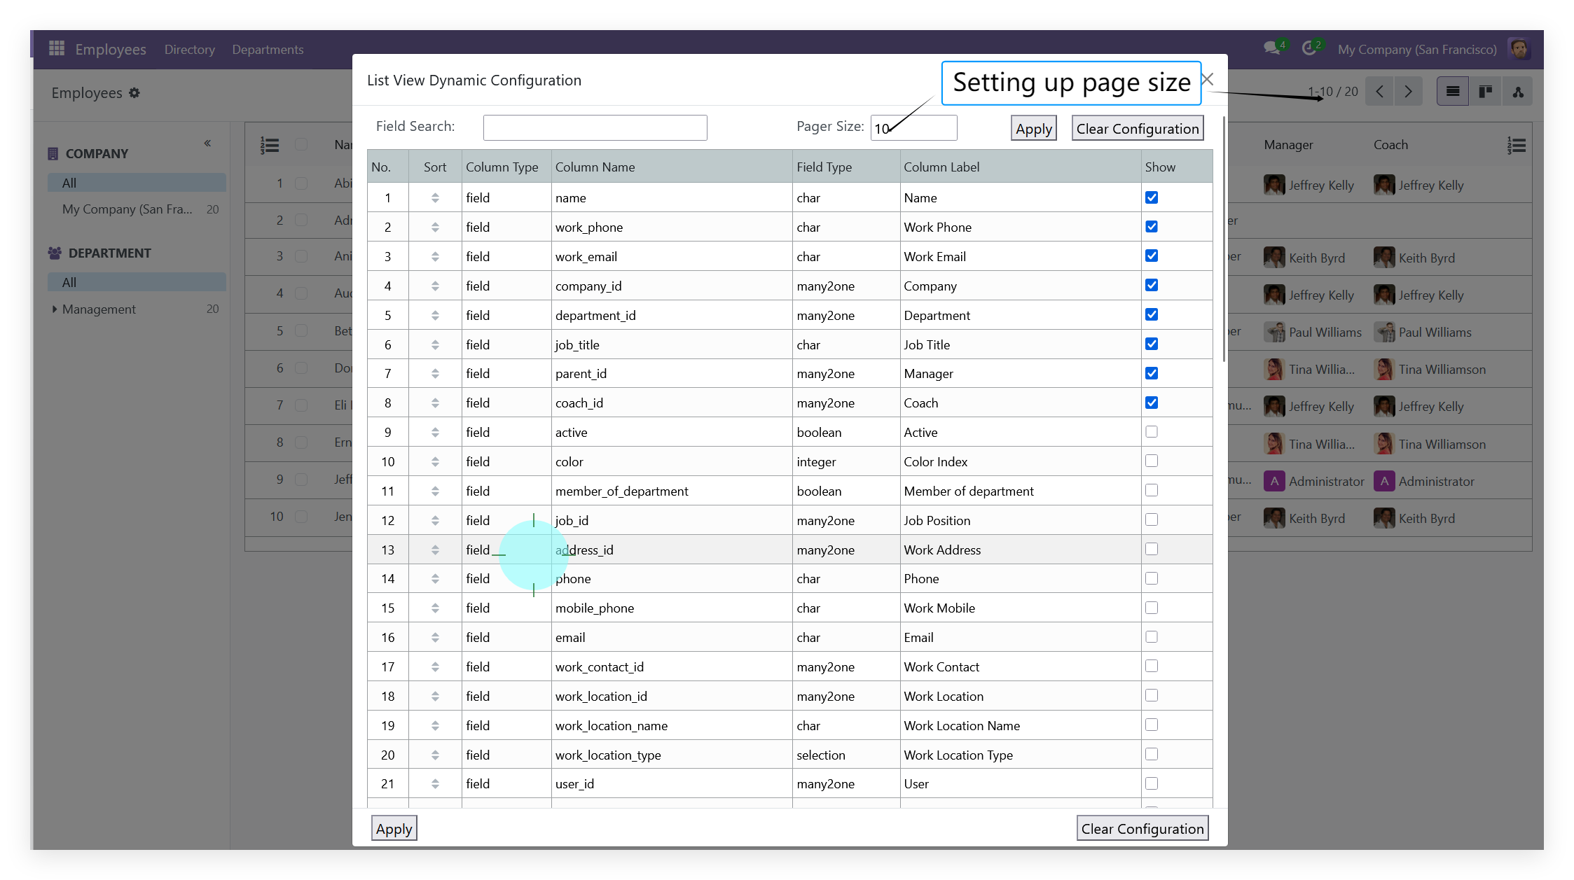The width and height of the screenshot is (1574, 880).
Task: Click the Pager Size input field
Action: point(913,127)
